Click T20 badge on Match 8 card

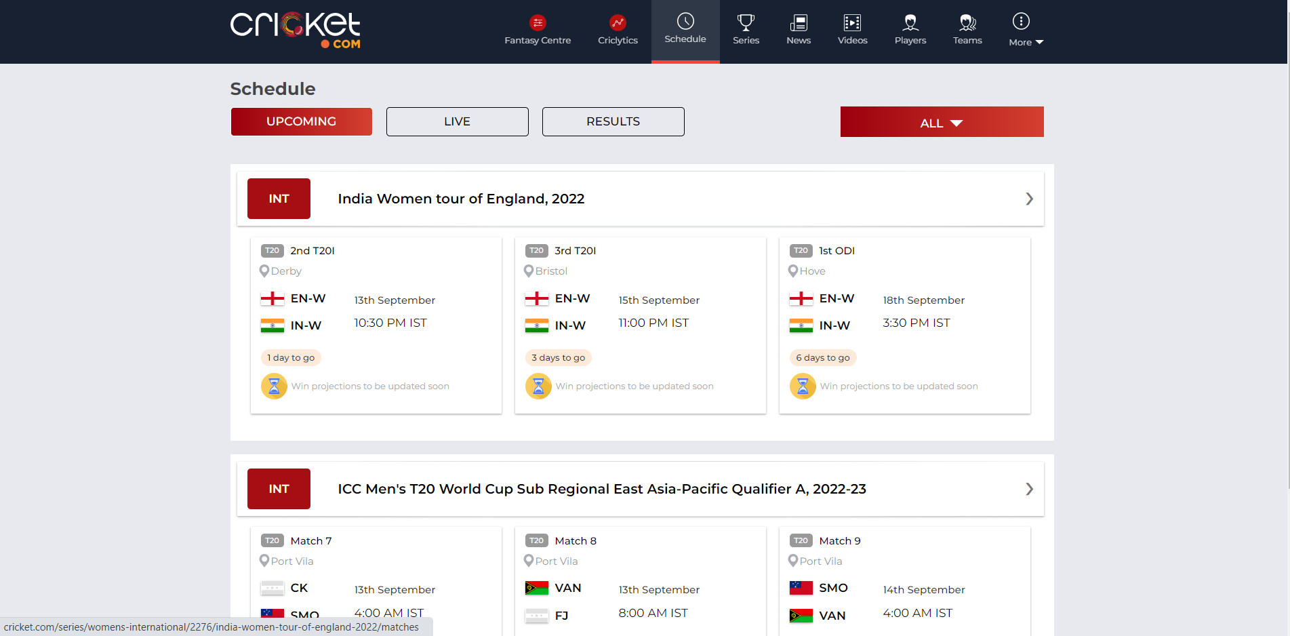point(537,541)
